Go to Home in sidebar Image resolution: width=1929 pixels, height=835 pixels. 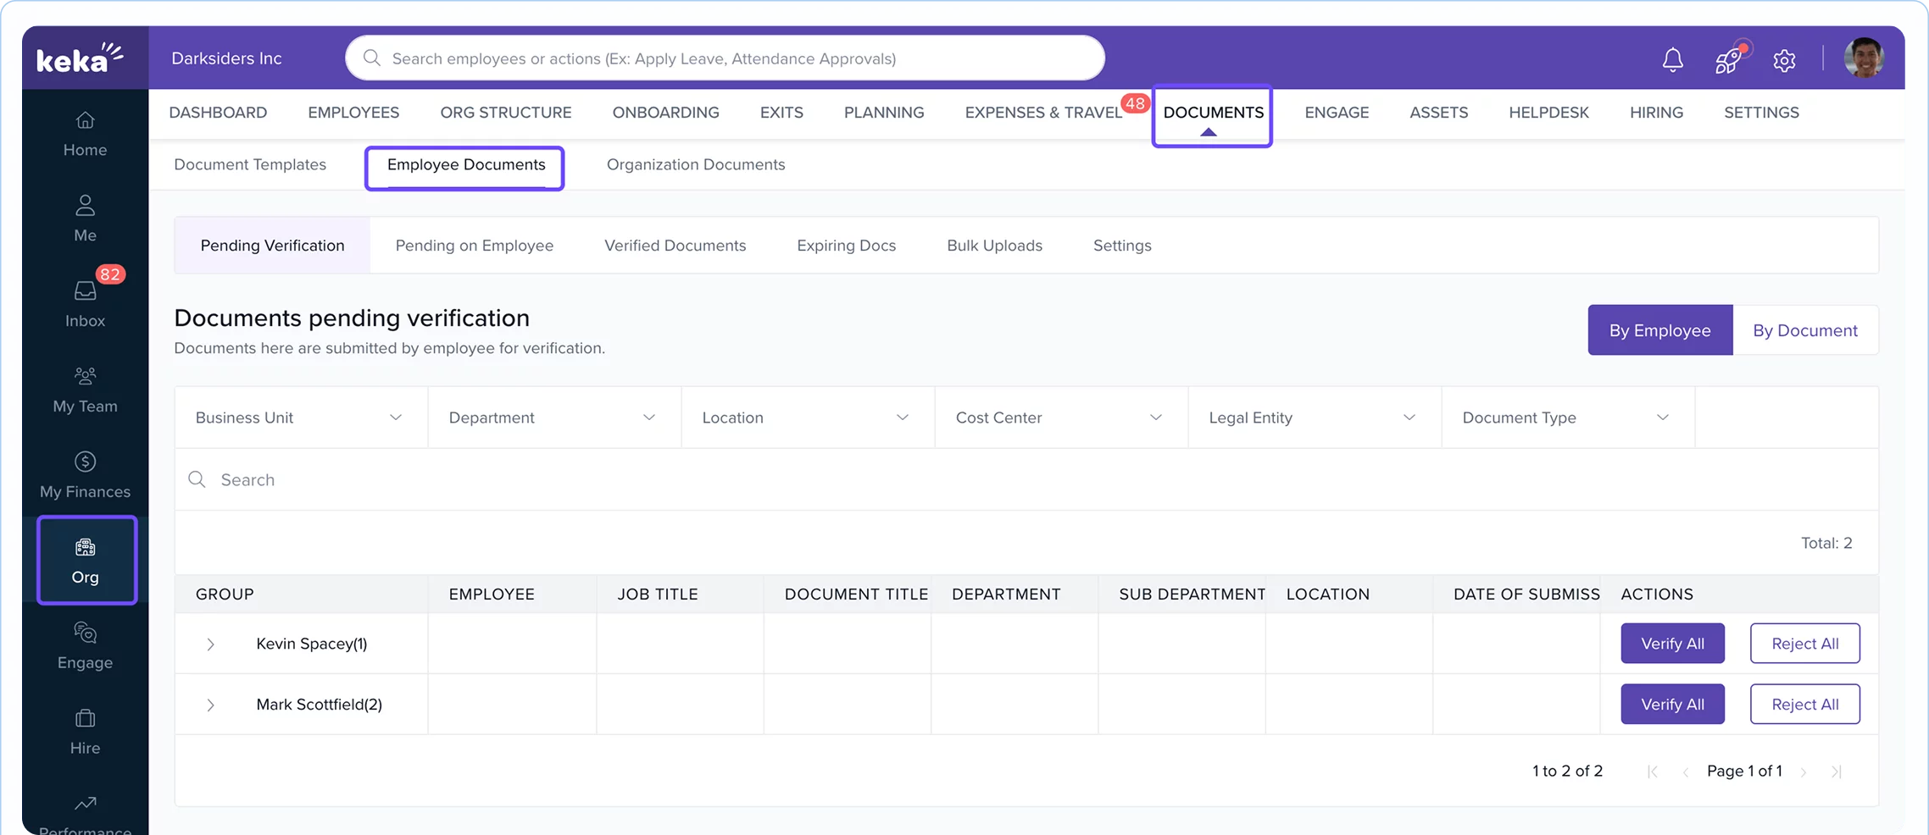[85, 134]
